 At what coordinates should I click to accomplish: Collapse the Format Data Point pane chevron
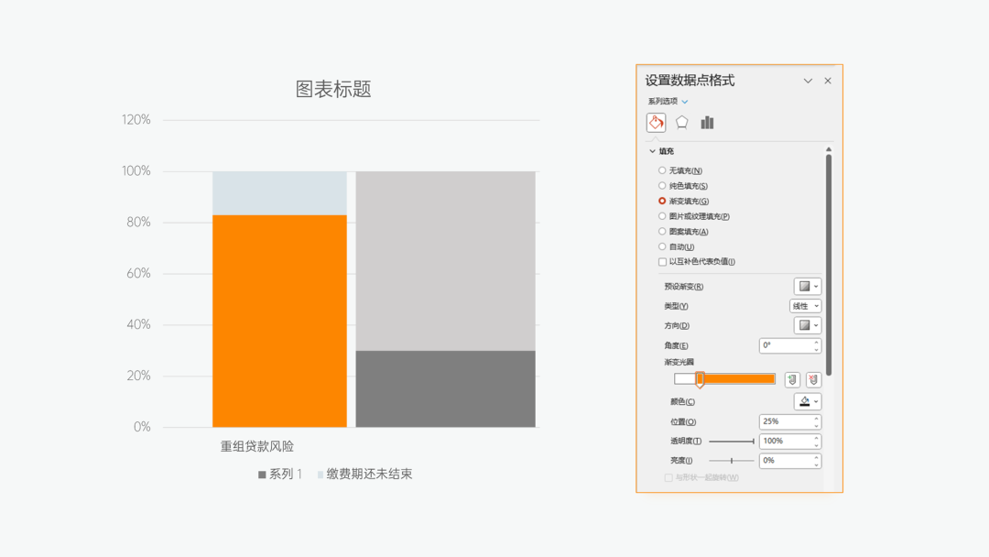(807, 81)
